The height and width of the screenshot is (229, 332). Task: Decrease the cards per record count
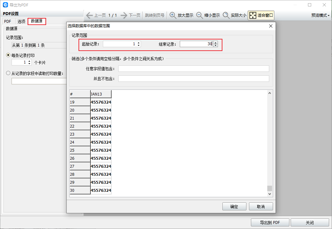29,64
